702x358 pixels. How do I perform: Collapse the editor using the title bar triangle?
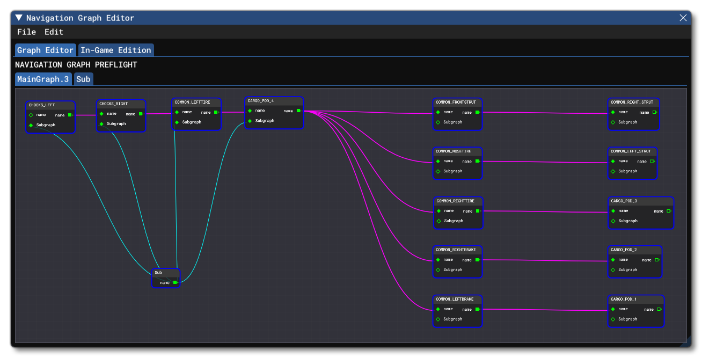[19, 18]
